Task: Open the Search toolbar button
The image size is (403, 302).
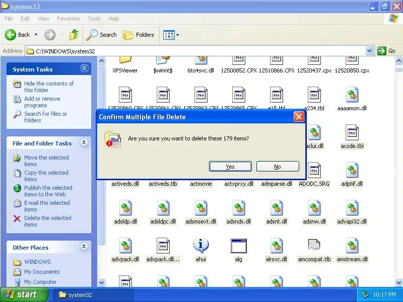Action: pyautogui.click(x=101, y=35)
